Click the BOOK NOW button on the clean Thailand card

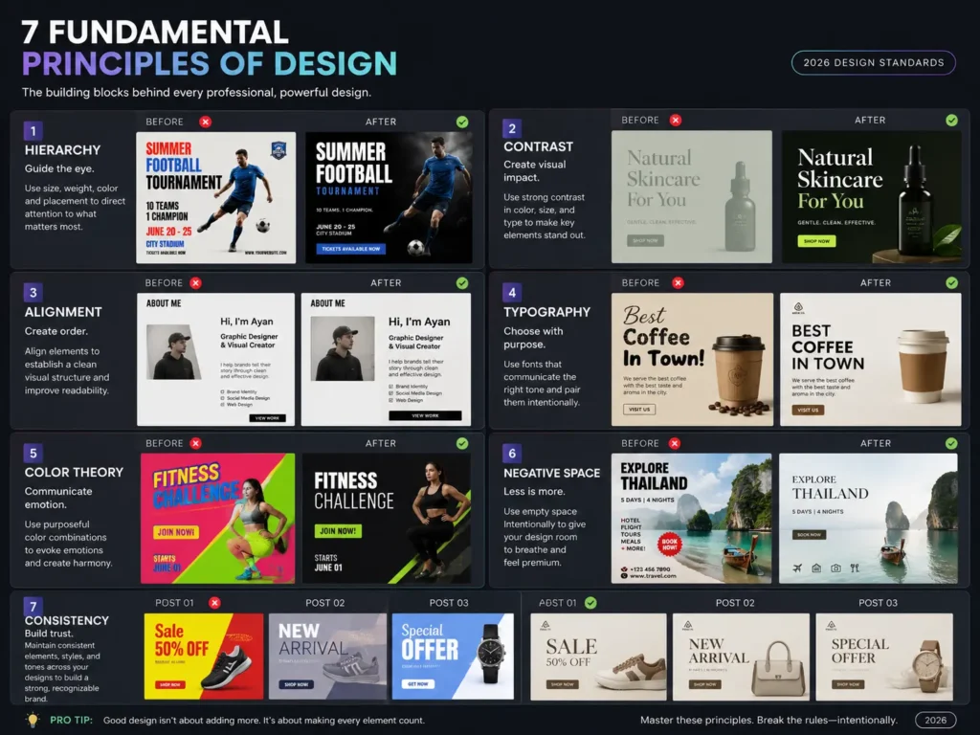(x=810, y=534)
